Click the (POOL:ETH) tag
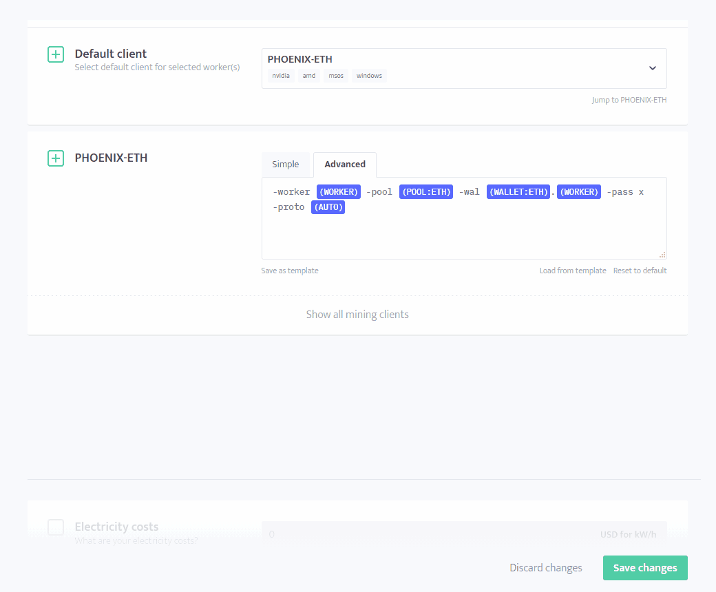 [x=426, y=191]
